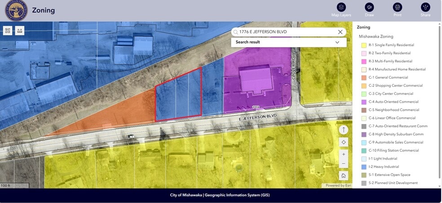Viewport: 442px width, 203px height.
Task: Return to the default home extent
Action: point(344,176)
